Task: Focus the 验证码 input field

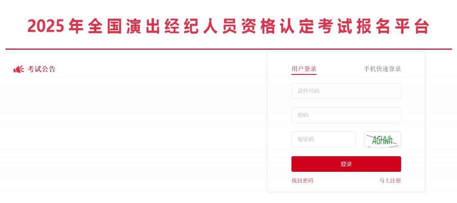Action: point(323,139)
